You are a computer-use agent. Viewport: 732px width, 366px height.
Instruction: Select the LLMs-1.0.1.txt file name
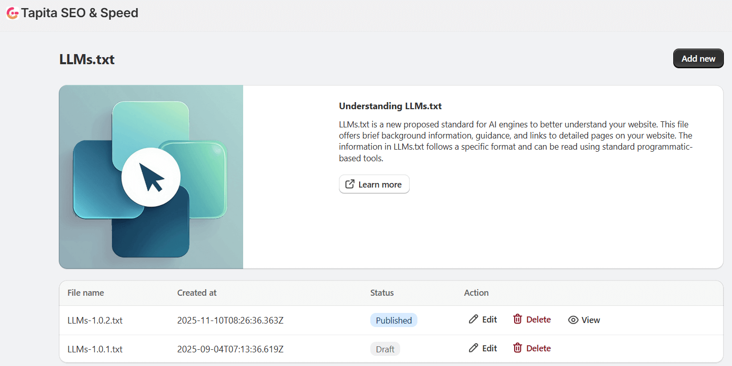point(95,349)
